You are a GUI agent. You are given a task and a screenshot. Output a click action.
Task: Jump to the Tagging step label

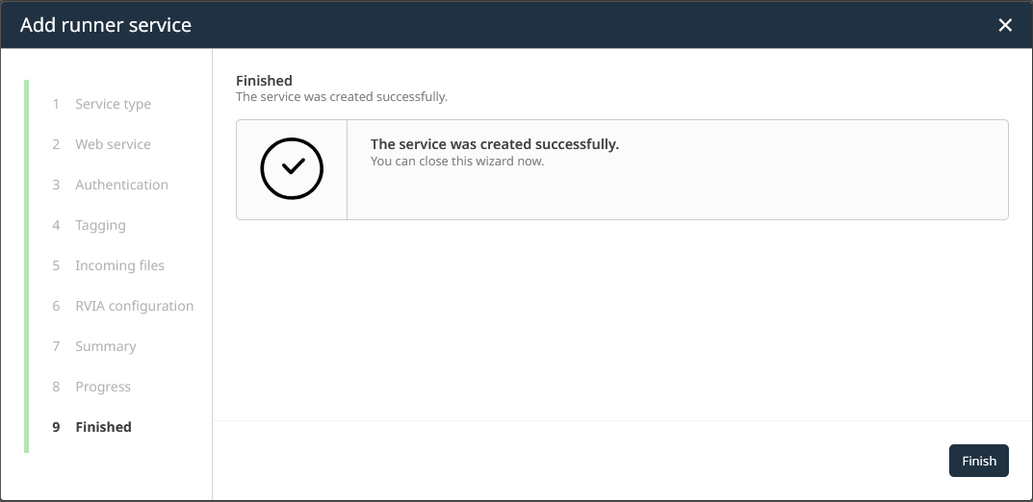tap(100, 225)
